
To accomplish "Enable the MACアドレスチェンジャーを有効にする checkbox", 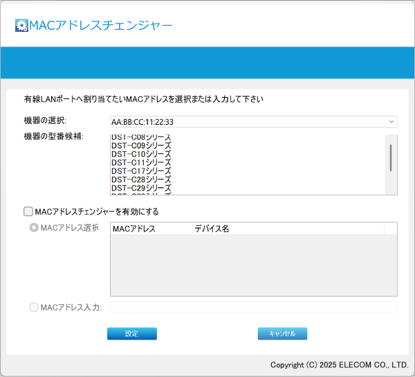I will [x=28, y=211].
